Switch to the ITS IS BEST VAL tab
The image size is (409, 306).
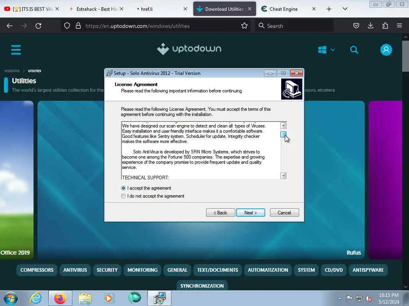(x=31, y=9)
